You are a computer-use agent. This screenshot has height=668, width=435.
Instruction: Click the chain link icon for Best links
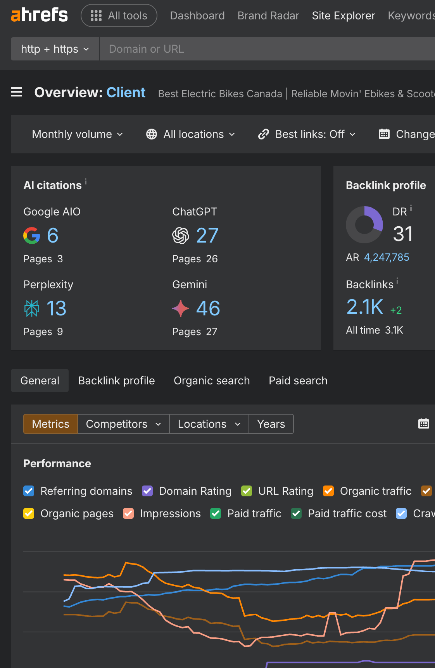264,134
